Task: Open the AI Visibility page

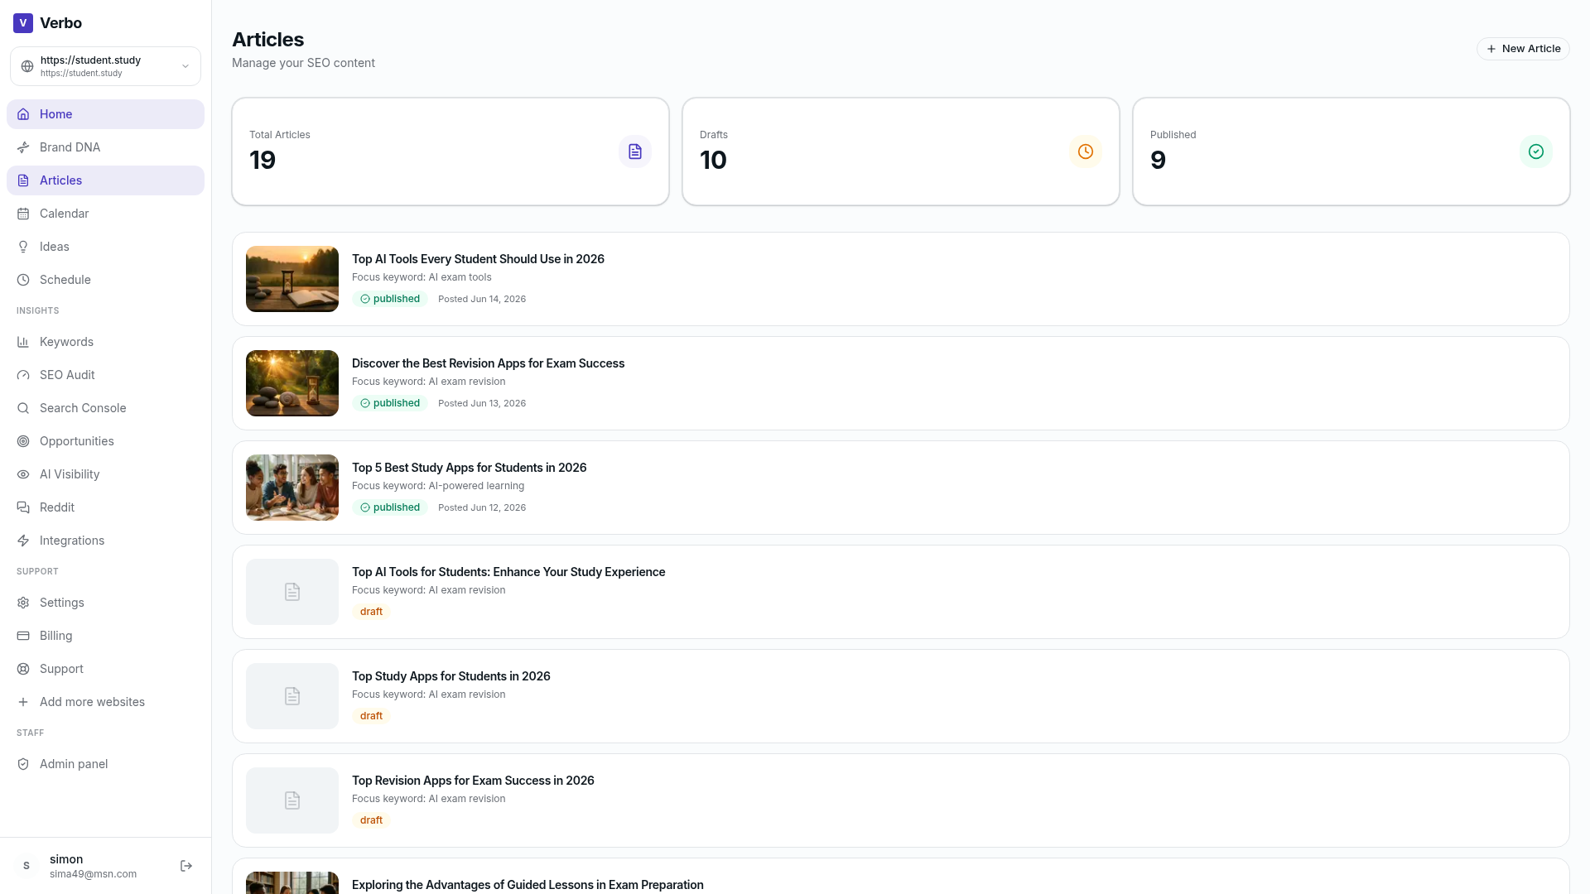Action: 105,474
